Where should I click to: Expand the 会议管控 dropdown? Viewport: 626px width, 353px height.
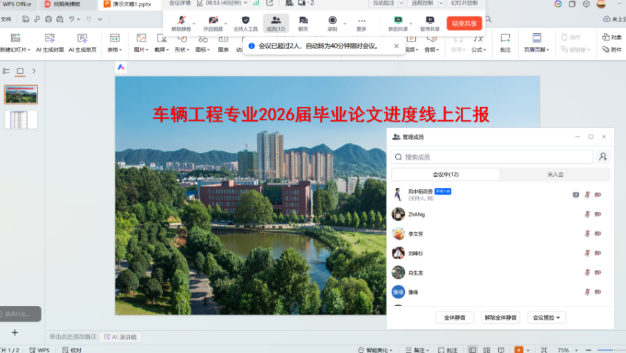coord(547,318)
